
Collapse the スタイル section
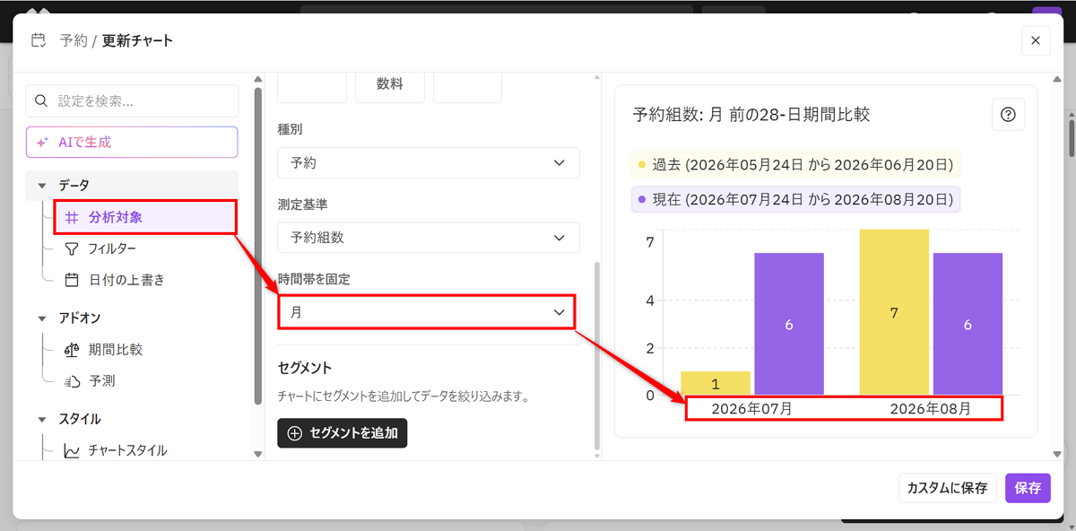pos(42,419)
